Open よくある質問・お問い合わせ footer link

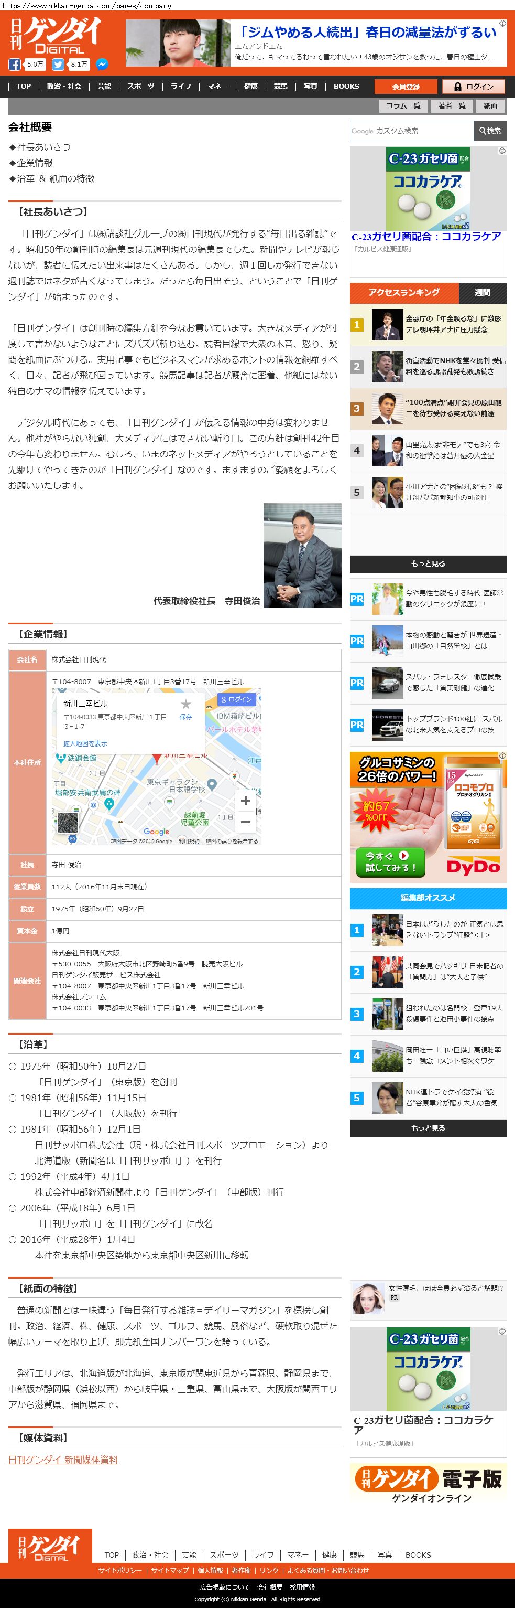pyautogui.click(x=328, y=1571)
